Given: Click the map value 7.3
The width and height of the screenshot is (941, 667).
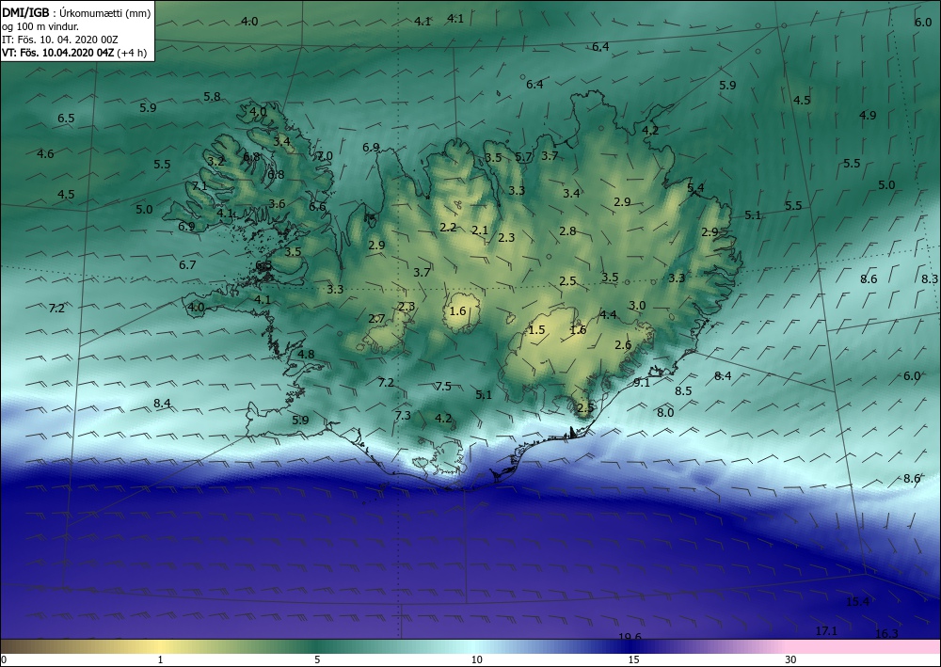Looking at the screenshot, I should click(403, 415).
